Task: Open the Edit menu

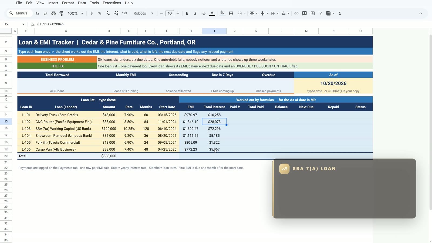Action: click(29, 3)
